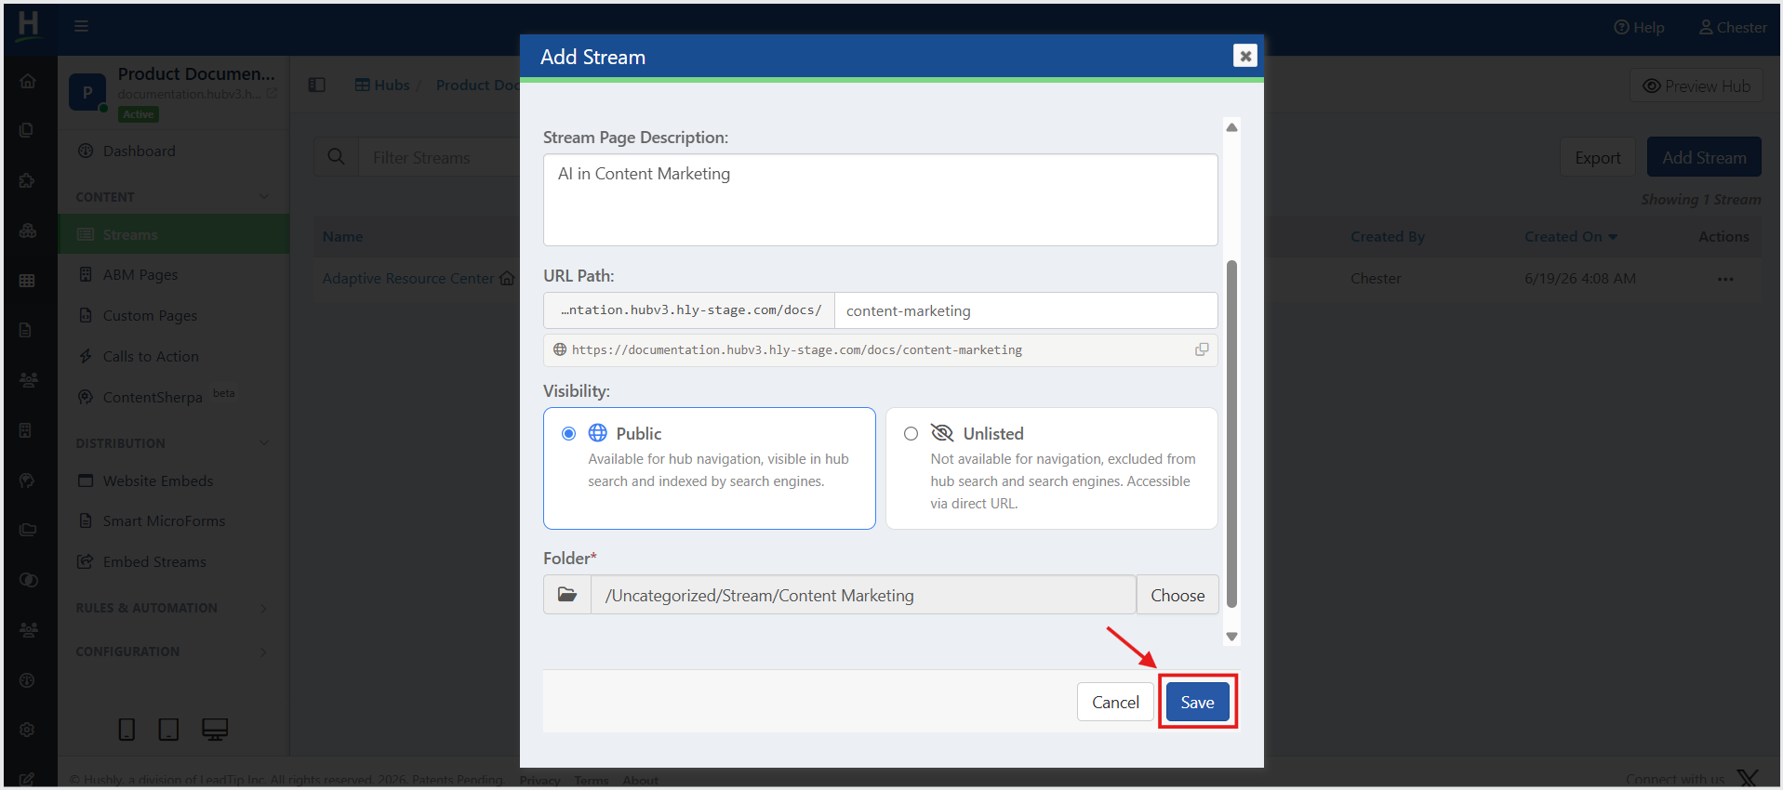Open the Chester user menu
This screenshot has width=1783, height=790.
1733,27
